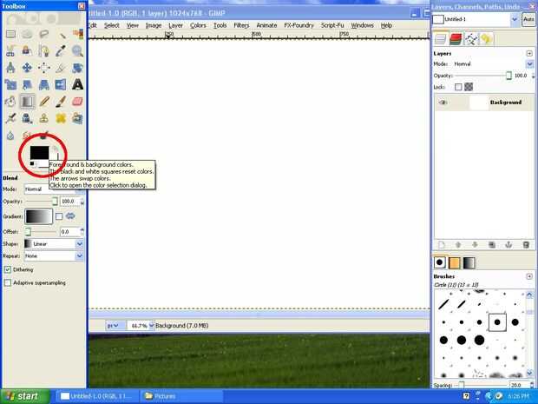Select the Perspective tool
Viewport: 538px width, 404px height.
pyautogui.click(x=44, y=84)
